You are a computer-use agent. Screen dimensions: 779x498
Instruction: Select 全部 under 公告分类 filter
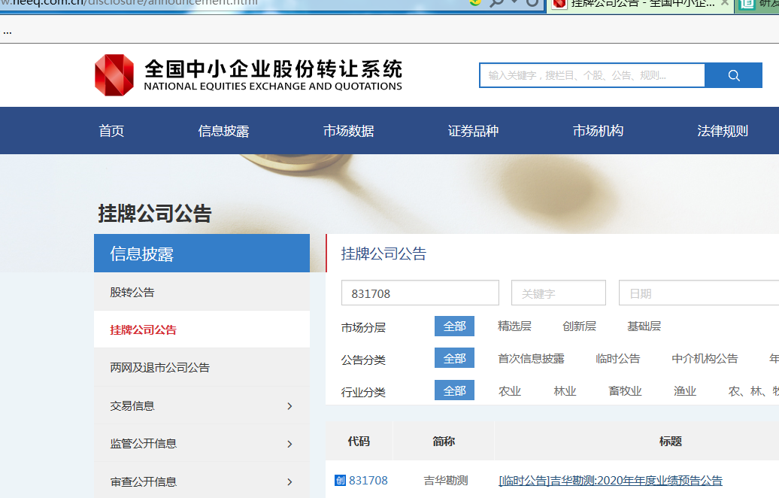click(454, 358)
